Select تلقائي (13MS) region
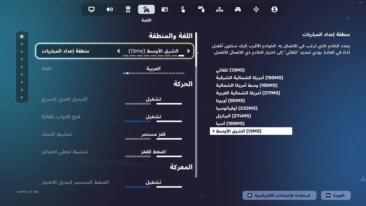This screenshot has height=206, width=366. tap(230, 70)
